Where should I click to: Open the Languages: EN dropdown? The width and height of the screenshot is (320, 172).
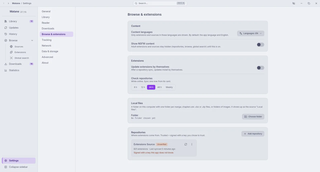click(251, 33)
